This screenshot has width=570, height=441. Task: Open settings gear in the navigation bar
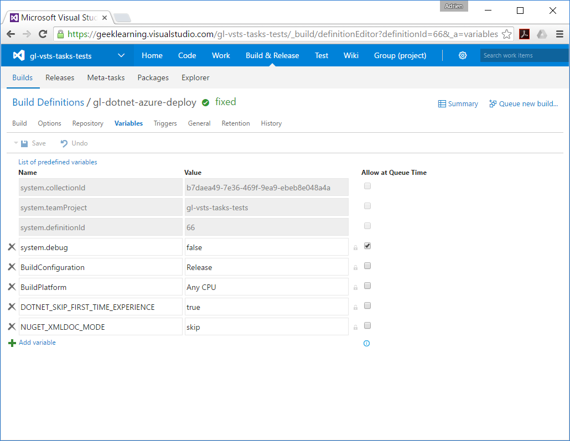tap(463, 55)
